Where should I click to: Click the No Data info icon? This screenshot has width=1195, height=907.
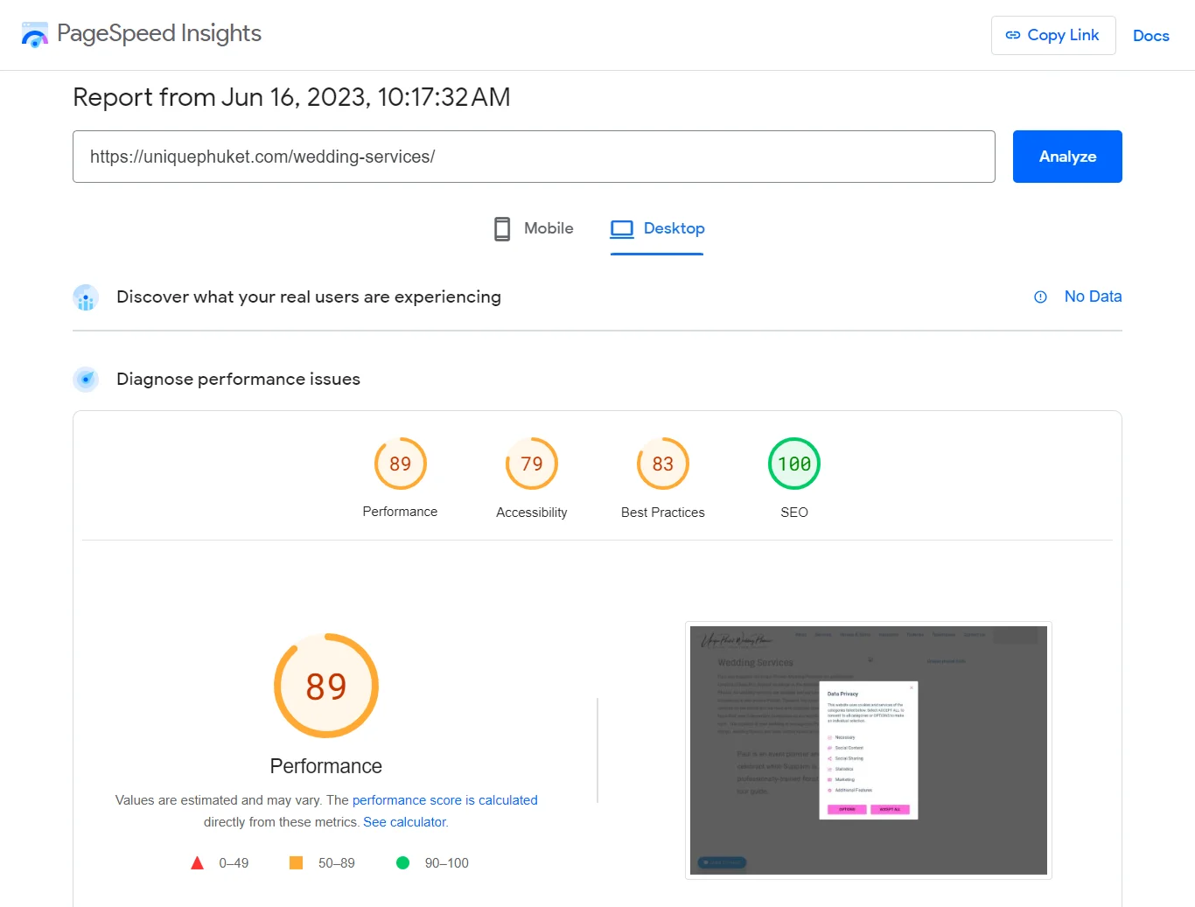tap(1040, 297)
